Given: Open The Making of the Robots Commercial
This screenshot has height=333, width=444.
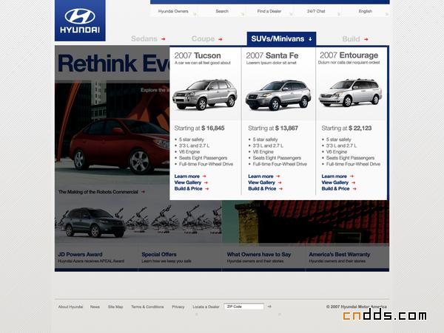Looking at the screenshot, I should point(98,192).
